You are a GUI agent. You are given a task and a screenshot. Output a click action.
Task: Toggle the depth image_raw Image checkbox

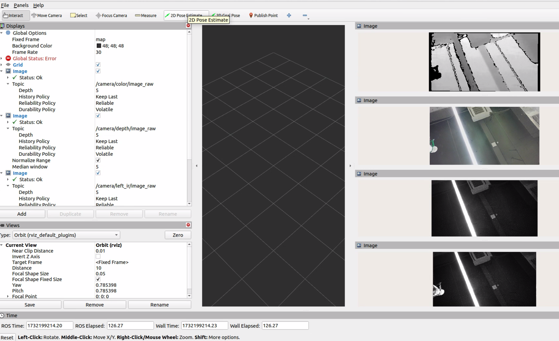tap(98, 116)
